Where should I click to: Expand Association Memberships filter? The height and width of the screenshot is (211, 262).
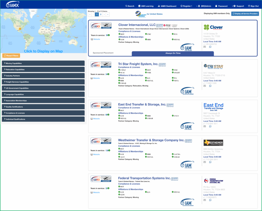click(43, 101)
